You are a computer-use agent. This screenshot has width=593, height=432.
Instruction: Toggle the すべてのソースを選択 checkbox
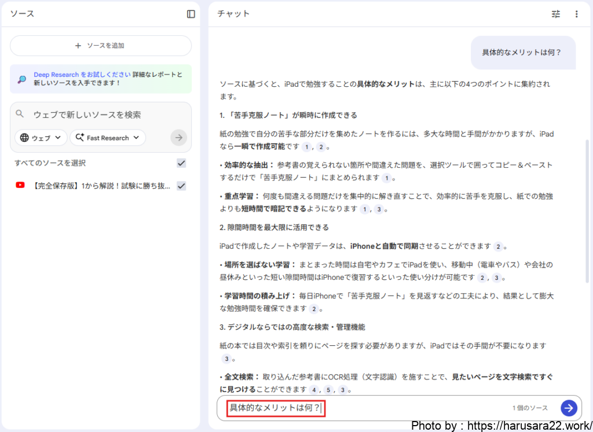[181, 163]
